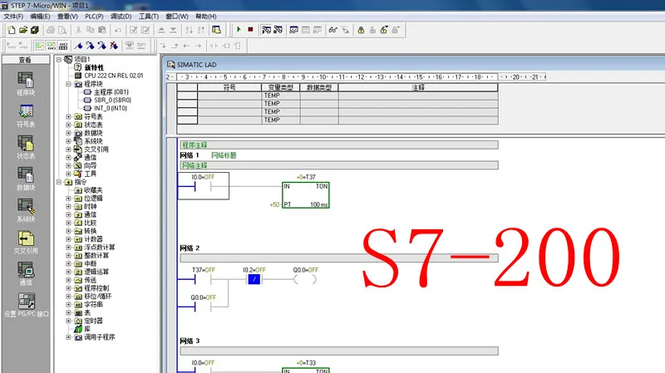Select the I0.0 contact in network 1
This screenshot has width=665, height=373.
point(203,185)
